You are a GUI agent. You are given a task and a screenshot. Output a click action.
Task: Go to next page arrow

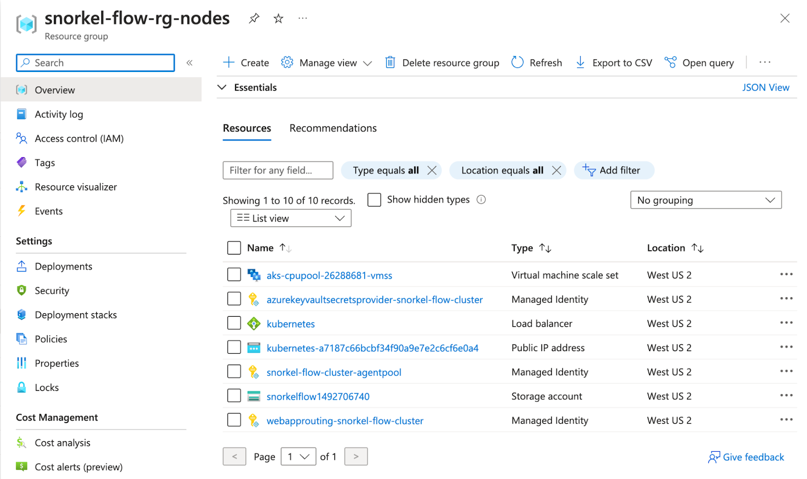point(356,456)
